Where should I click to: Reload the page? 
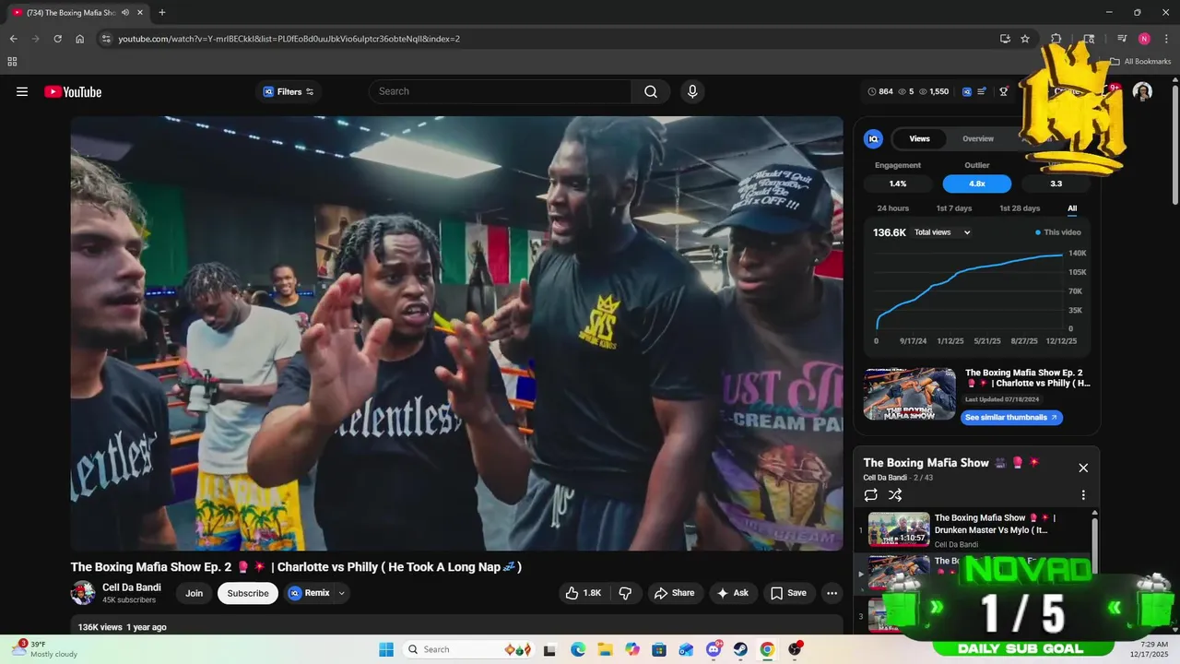click(x=57, y=39)
